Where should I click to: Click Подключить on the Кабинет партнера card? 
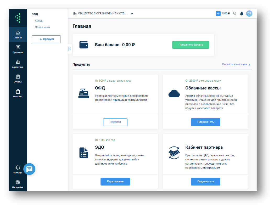pyautogui.click(x=205, y=182)
